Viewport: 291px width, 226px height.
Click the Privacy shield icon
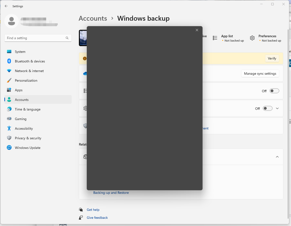(9, 138)
